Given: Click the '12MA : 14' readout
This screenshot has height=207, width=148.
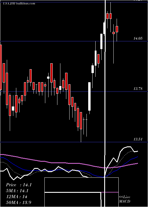Looking at the screenshot, I should coord(17,197).
